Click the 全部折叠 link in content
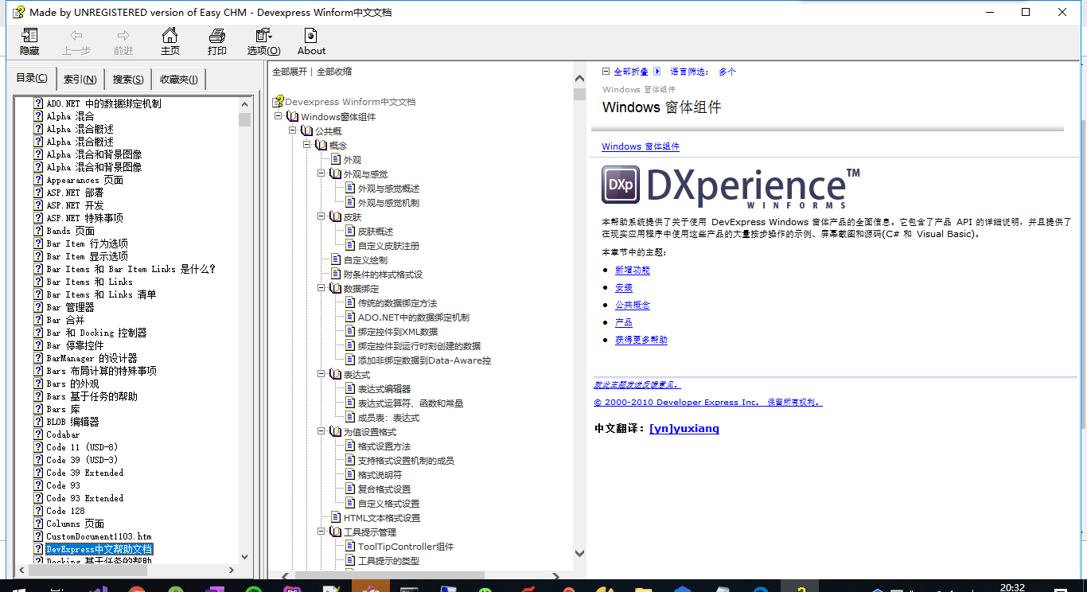The image size is (1087, 592). (x=631, y=72)
